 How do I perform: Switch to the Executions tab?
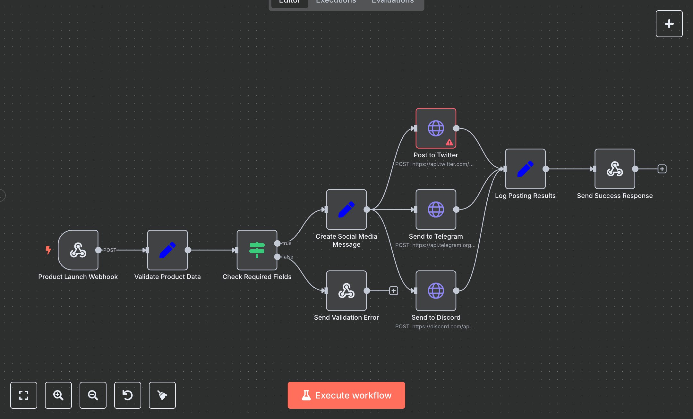coord(336,2)
